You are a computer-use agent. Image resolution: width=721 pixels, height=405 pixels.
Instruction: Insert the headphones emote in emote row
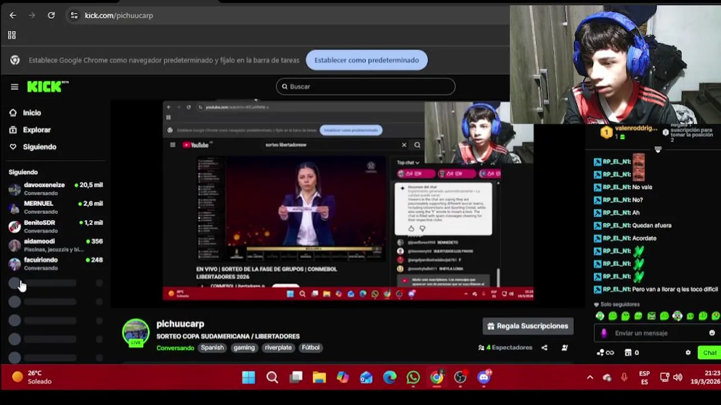pos(677,316)
